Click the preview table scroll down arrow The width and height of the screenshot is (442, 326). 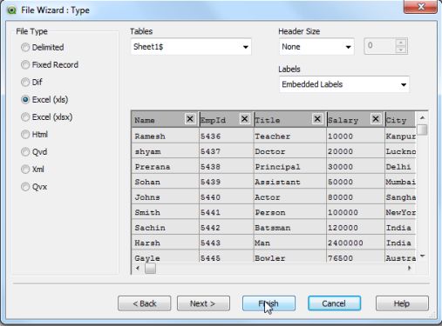(x=422, y=256)
